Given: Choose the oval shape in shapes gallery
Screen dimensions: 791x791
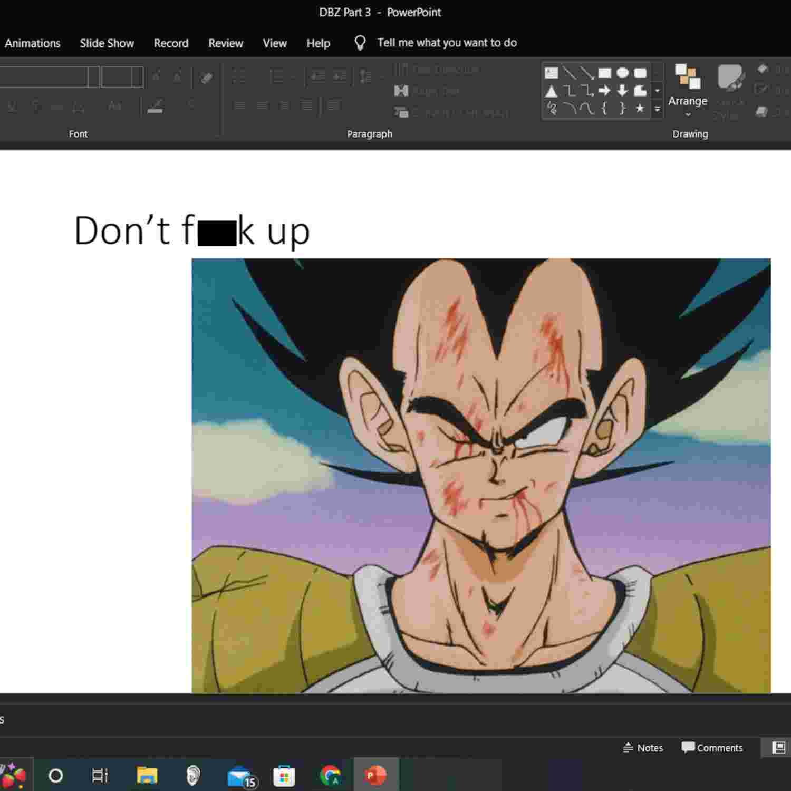Looking at the screenshot, I should (x=623, y=73).
